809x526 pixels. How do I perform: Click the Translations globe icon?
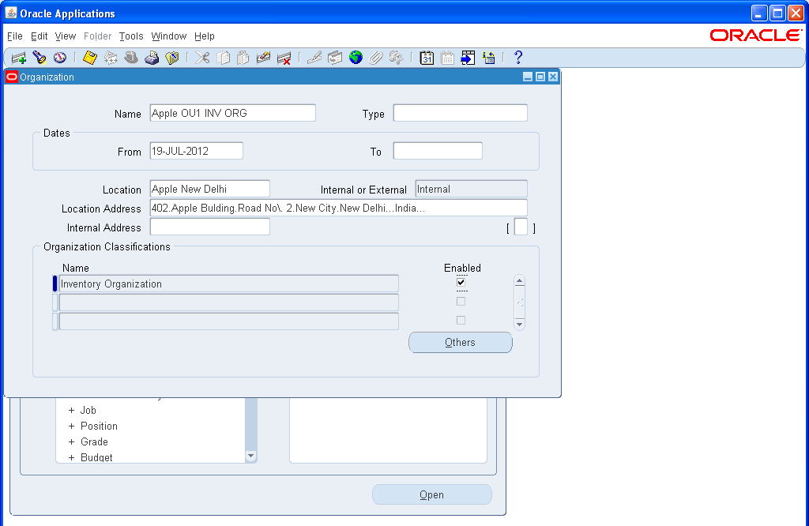[x=356, y=58]
